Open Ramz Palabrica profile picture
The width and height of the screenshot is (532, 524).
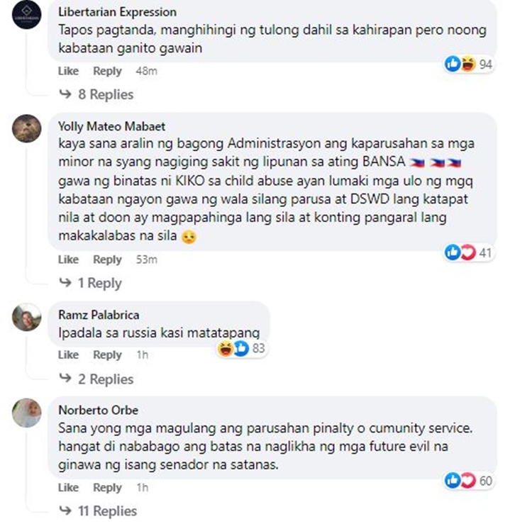tap(26, 317)
